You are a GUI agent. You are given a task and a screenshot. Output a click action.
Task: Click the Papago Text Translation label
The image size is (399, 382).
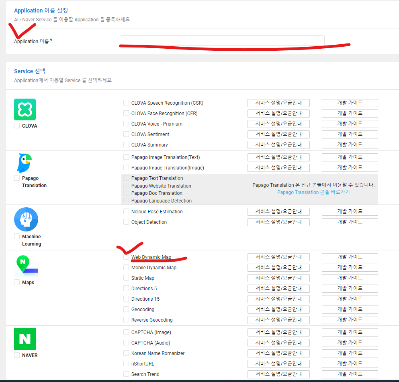[157, 178]
